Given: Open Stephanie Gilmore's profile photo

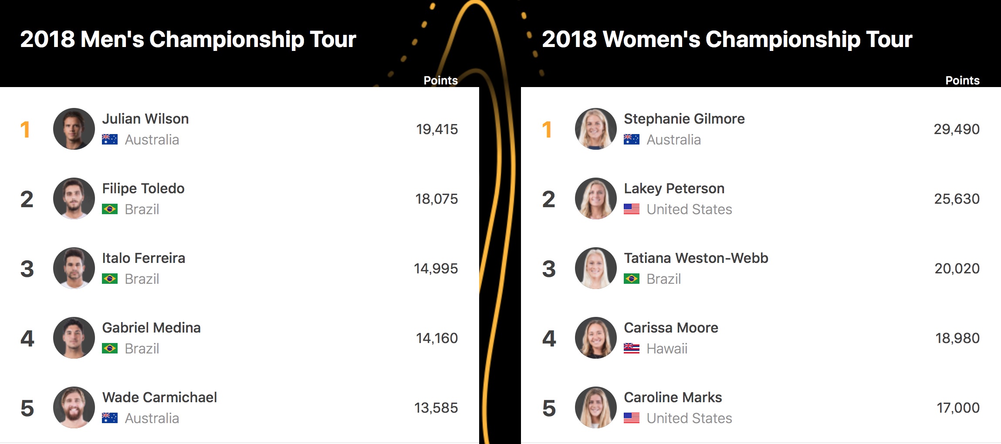Looking at the screenshot, I should click(595, 129).
